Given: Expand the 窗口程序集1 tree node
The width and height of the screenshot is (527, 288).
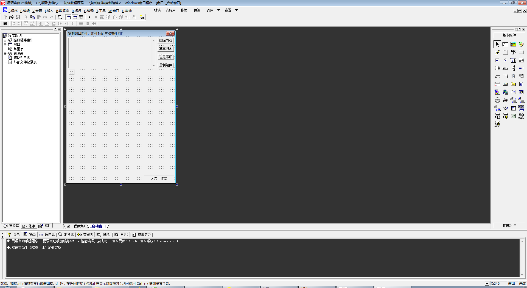Looking at the screenshot, I should 5,40.
